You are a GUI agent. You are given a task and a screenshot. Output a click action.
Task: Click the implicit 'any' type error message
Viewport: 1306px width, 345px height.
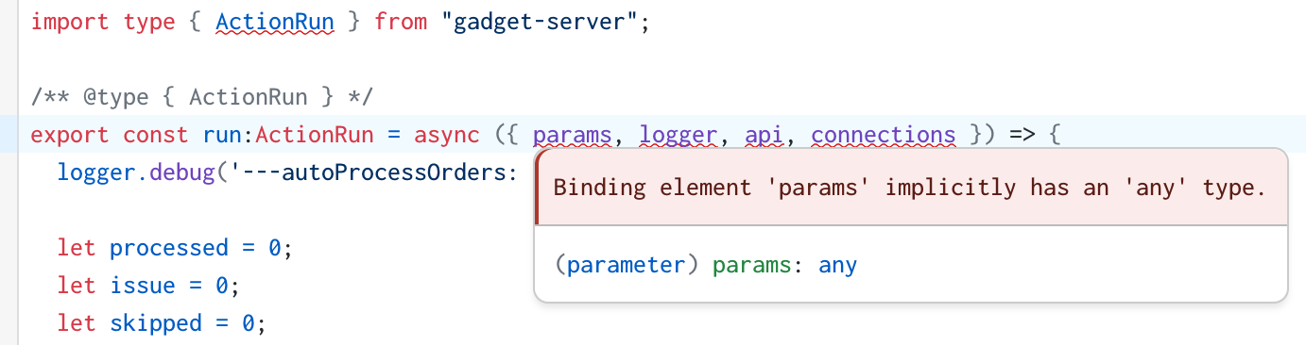[909, 188]
